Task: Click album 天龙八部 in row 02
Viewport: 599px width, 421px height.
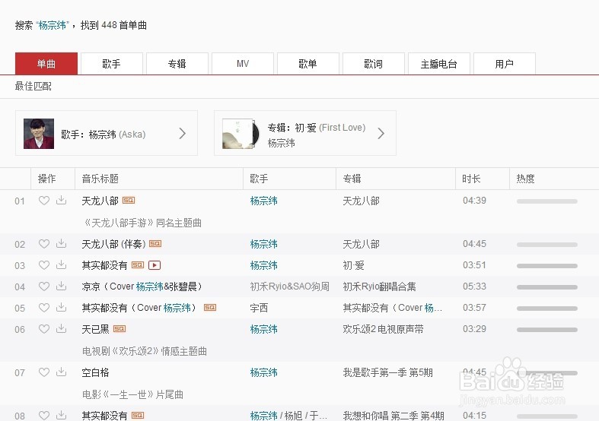Action: 361,244
